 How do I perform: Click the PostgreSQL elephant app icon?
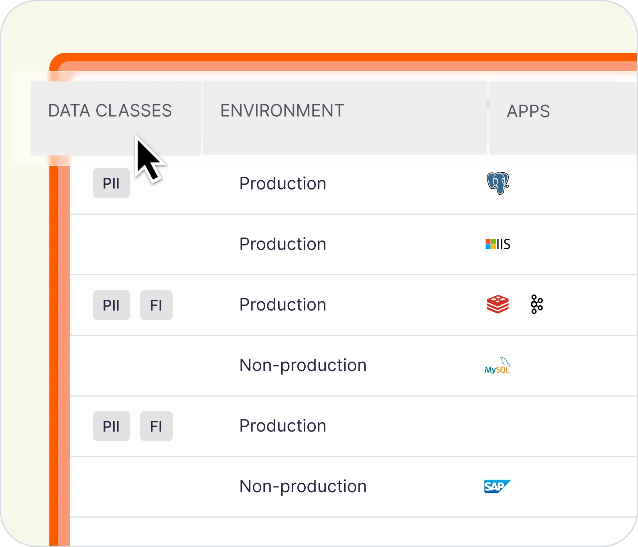pos(498,184)
